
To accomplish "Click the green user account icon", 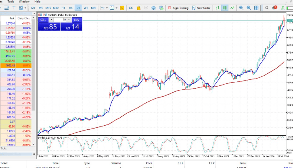I will tap(283, 8).
